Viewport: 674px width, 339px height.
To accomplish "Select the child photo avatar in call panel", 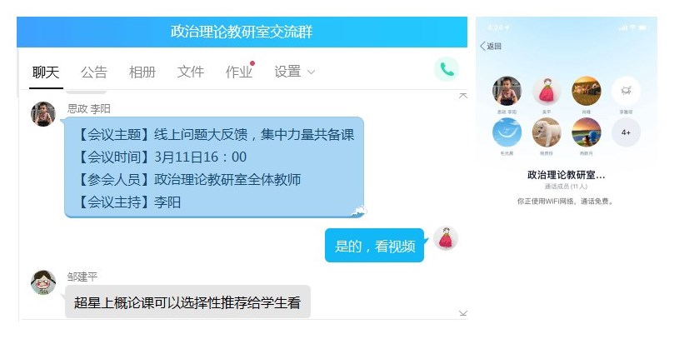I will (x=507, y=91).
